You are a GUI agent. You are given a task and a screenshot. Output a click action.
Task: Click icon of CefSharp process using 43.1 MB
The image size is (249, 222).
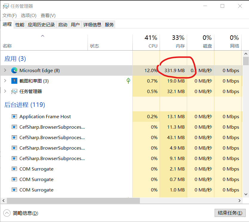pyautogui.click(x=14, y=138)
